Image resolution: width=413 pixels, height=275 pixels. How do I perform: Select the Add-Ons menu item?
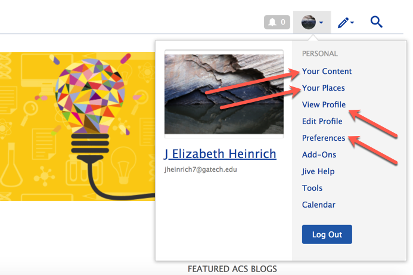click(319, 155)
